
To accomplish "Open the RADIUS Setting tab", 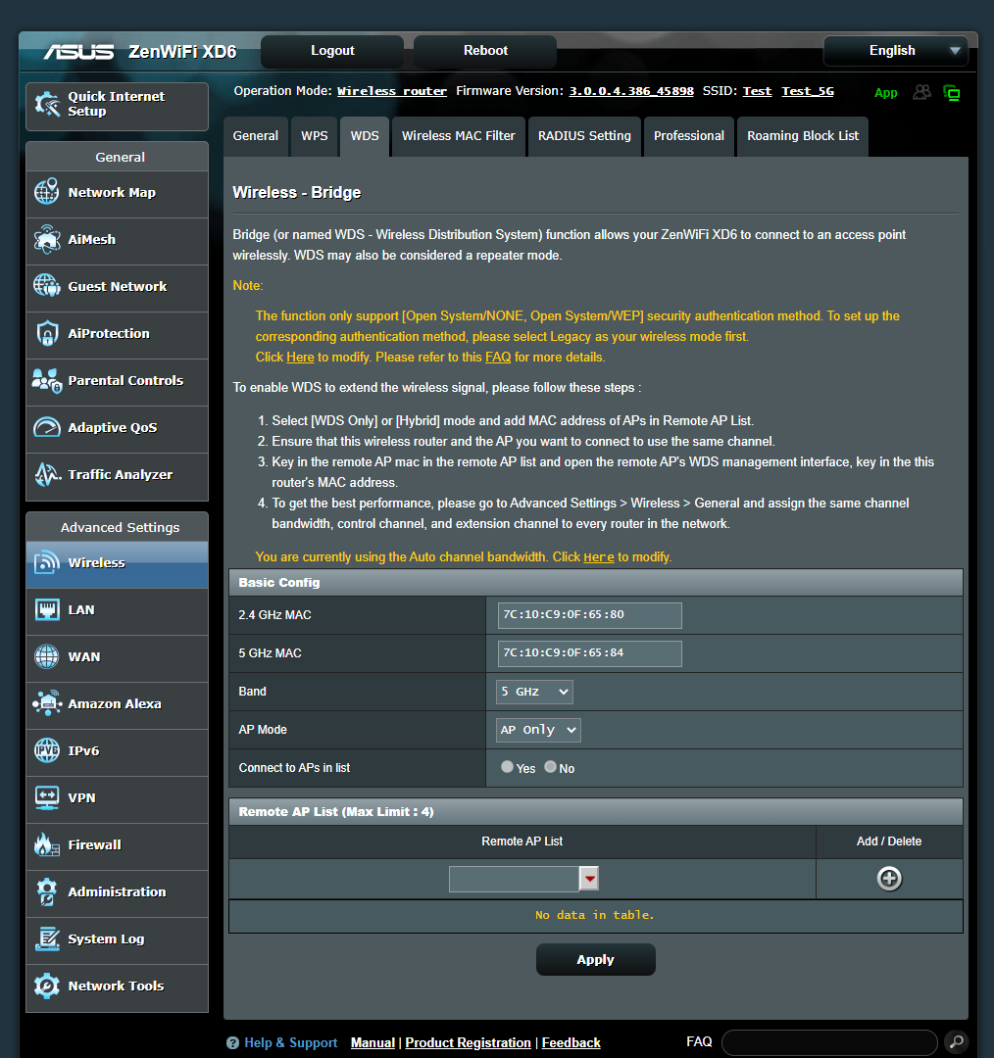I will tap(584, 136).
